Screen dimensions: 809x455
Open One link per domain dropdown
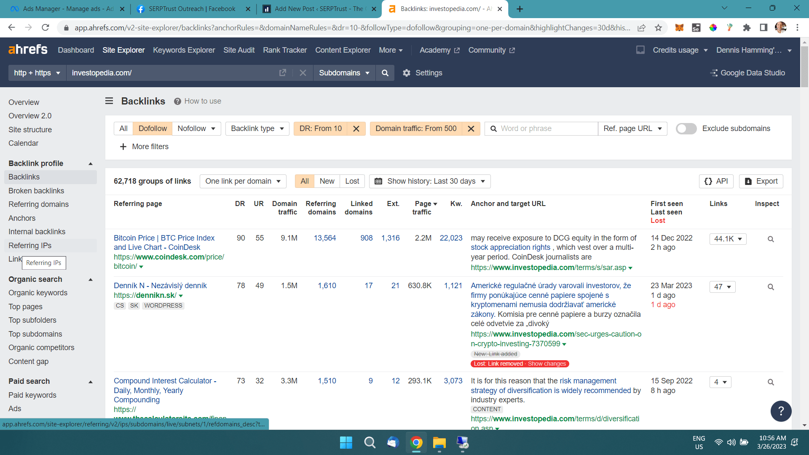pyautogui.click(x=243, y=182)
